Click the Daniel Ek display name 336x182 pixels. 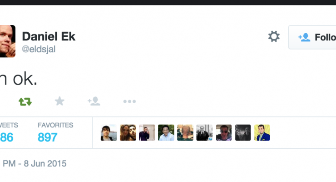coord(49,36)
